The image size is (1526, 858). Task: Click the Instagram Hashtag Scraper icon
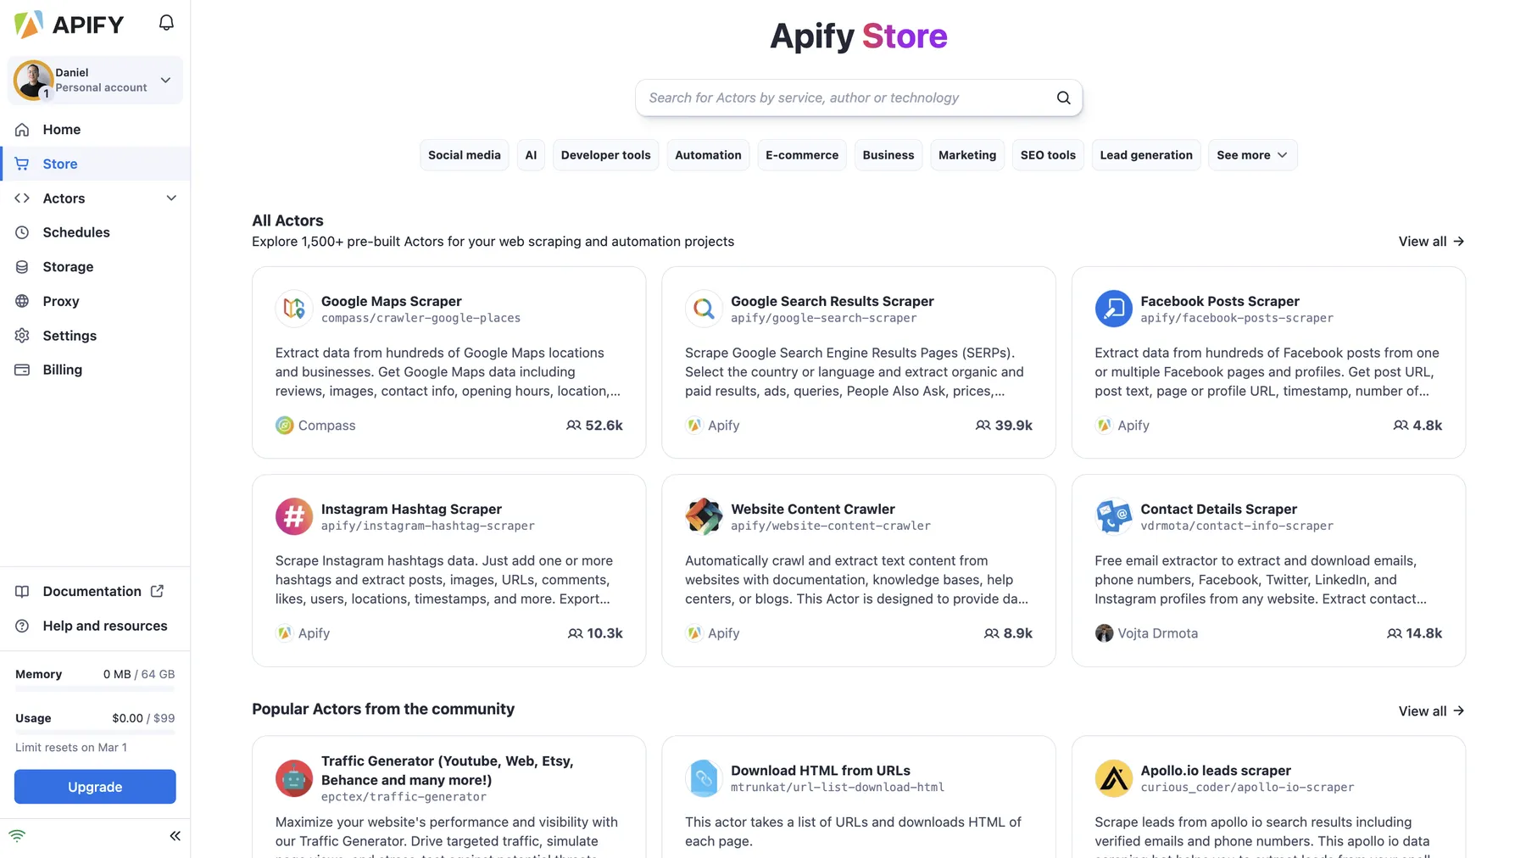click(x=294, y=516)
